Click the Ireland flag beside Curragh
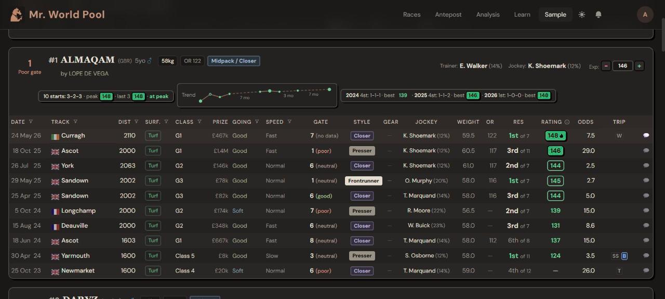Viewport: 665px width, 299px height. coord(55,136)
